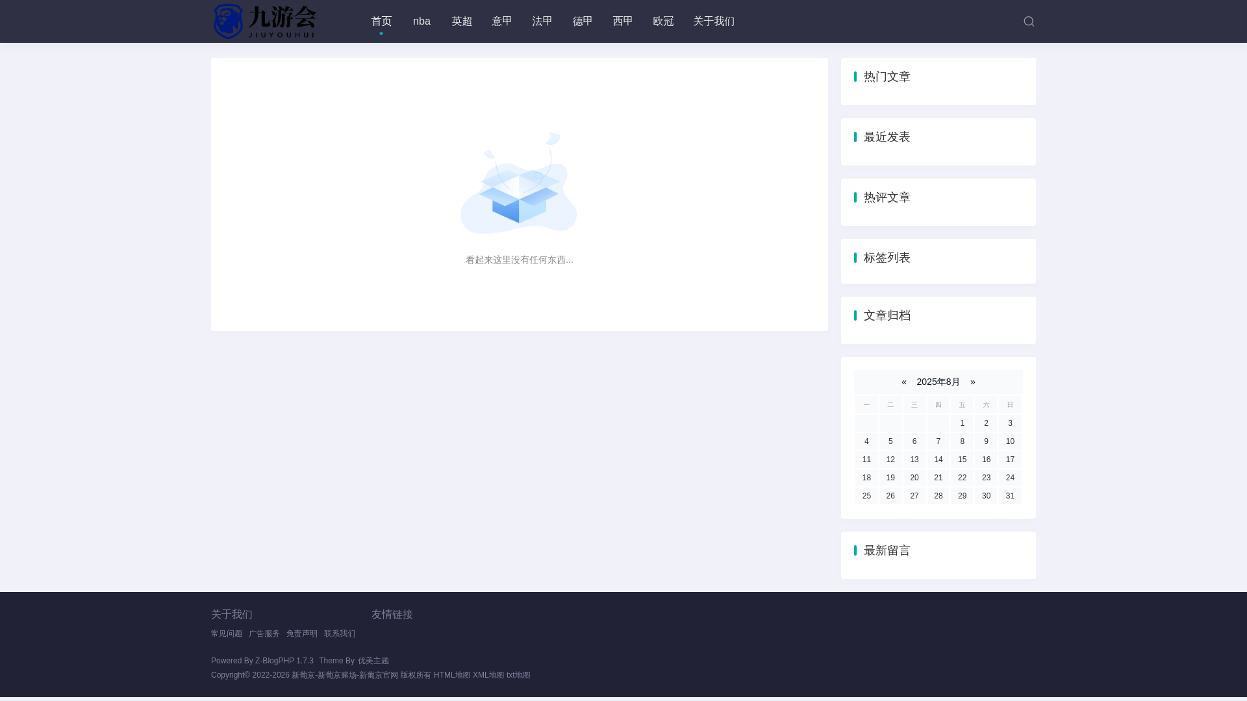Open the 首页 navigation item
This screenshot has width=1247, height=701.
pos(381,21)
